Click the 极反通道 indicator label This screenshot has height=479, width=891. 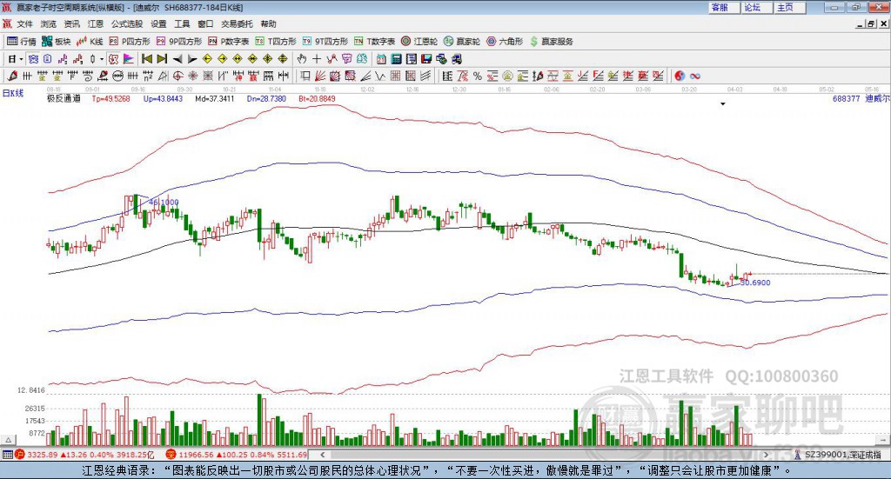pyautogui.click(x=64, y=98)
